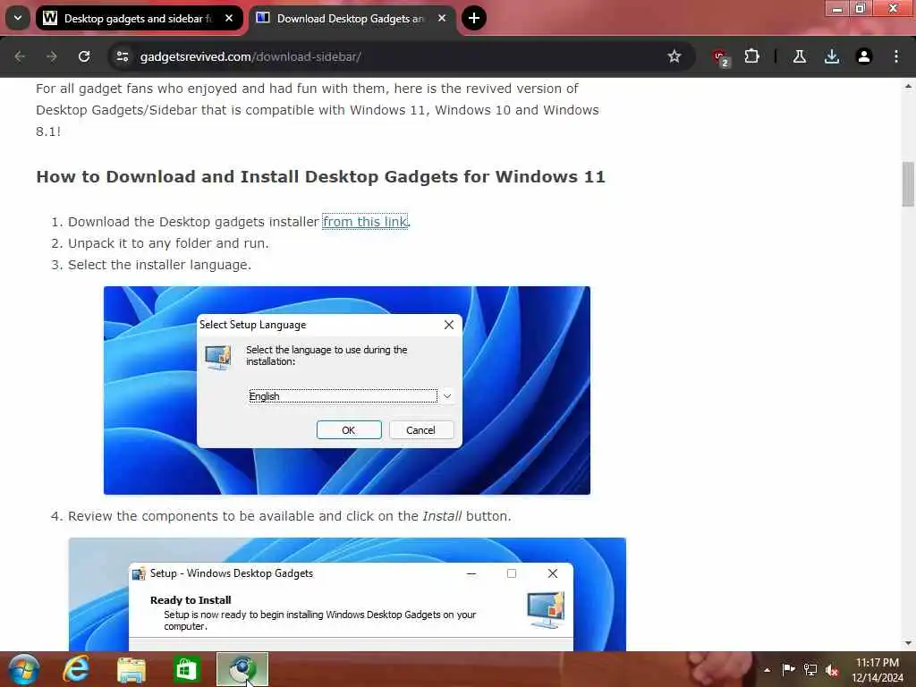
Task: Launch Internet Explorer from taskbar
Action: (76, 669)
